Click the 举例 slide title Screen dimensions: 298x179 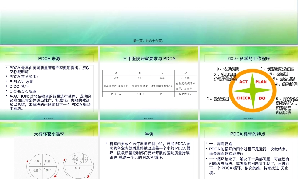tap(149, 134)
